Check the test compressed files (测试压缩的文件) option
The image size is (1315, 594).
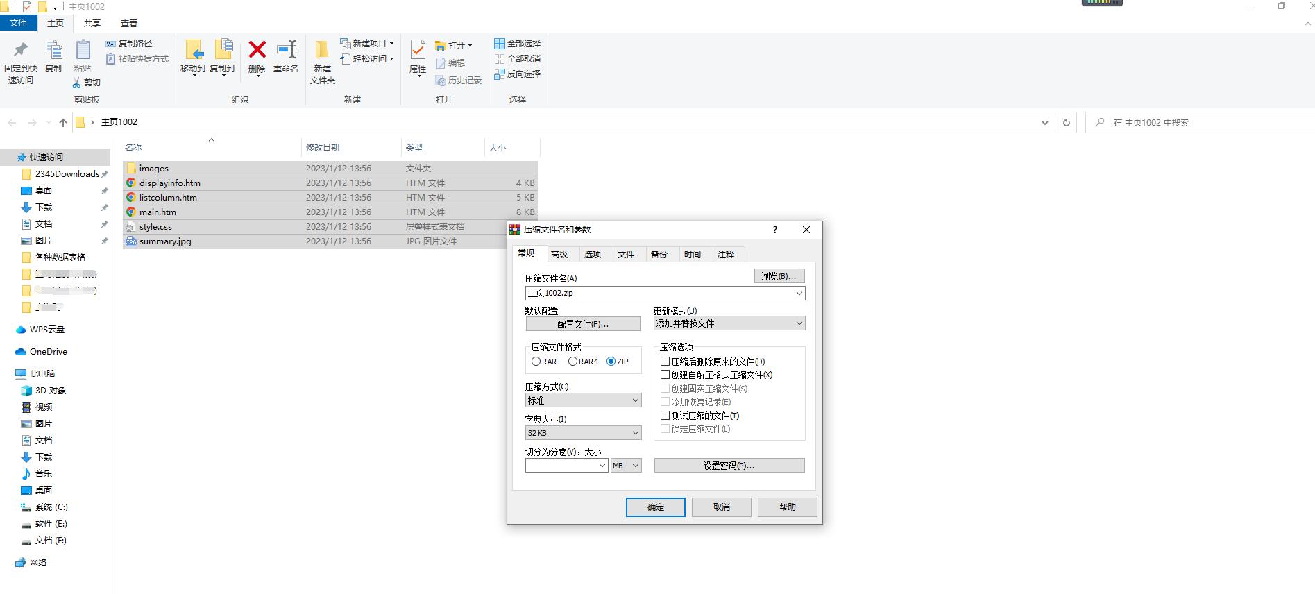(x=665, y=416)
